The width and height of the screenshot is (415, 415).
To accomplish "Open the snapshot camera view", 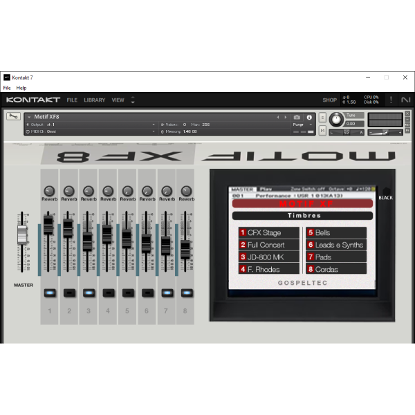I will tap(297, 118).
